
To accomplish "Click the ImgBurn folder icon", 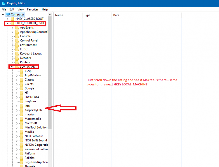I will (x=22, y=101).
